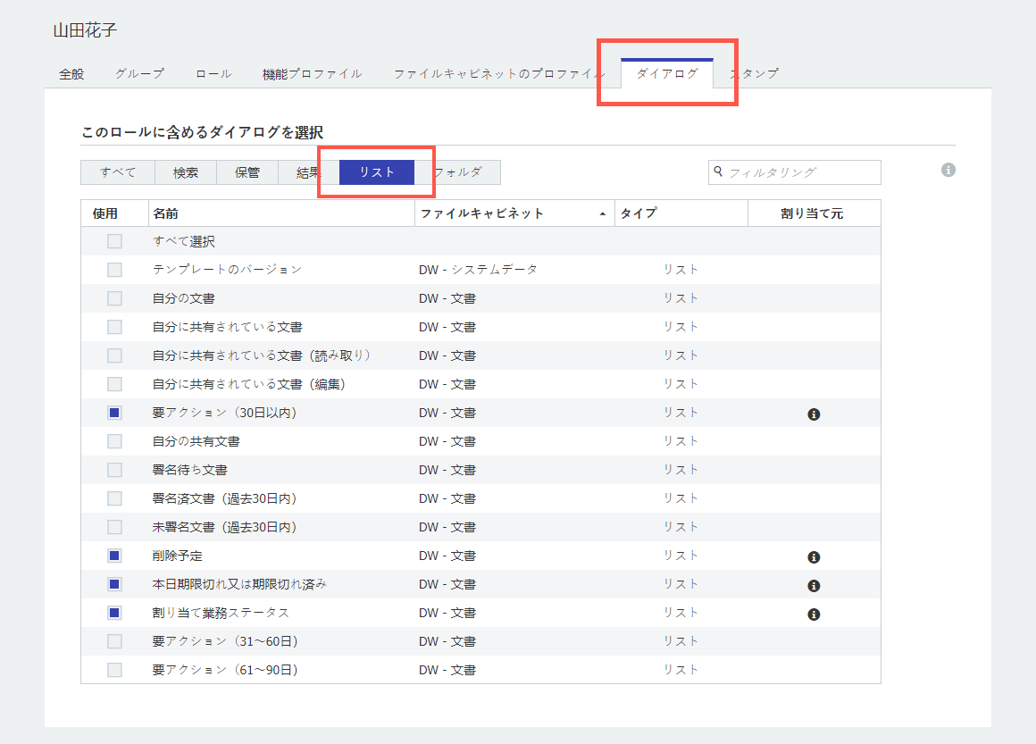
Task: Open the ロール tab
Action: pyautogui.click(x=213, y=73)
